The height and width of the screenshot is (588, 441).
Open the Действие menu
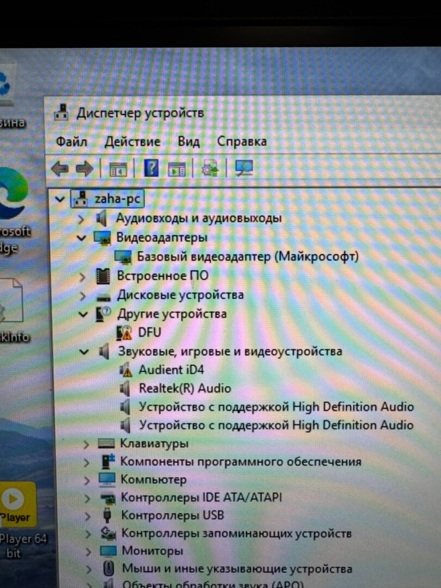point(132,142)
